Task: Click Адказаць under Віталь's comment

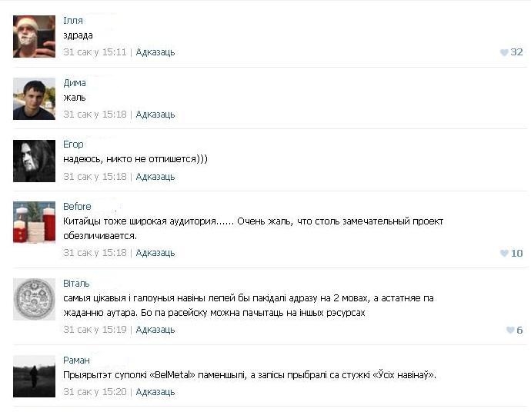Action: (155, 330)
